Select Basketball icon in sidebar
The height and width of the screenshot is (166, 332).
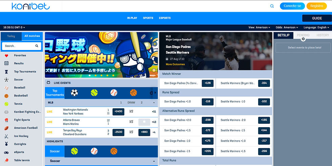tap(6, 96)
